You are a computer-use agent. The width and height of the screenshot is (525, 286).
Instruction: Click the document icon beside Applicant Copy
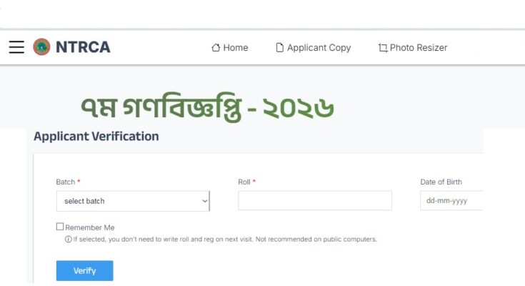click(x=280, y=48)
